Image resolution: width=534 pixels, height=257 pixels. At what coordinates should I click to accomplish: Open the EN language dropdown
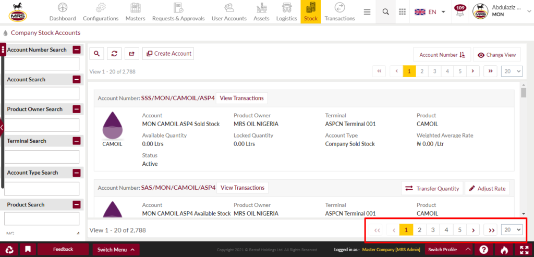tap(430, 12)
